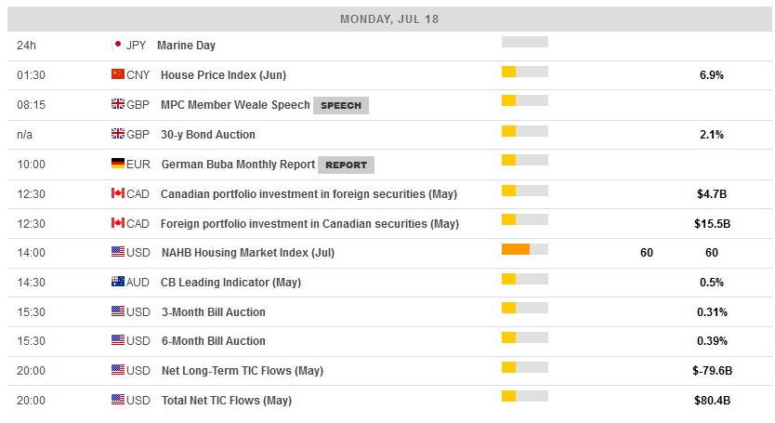The image size is (775, 423).
Task: Click the REPORT tag next to German Buba Monthly
Action: [346, 165]
